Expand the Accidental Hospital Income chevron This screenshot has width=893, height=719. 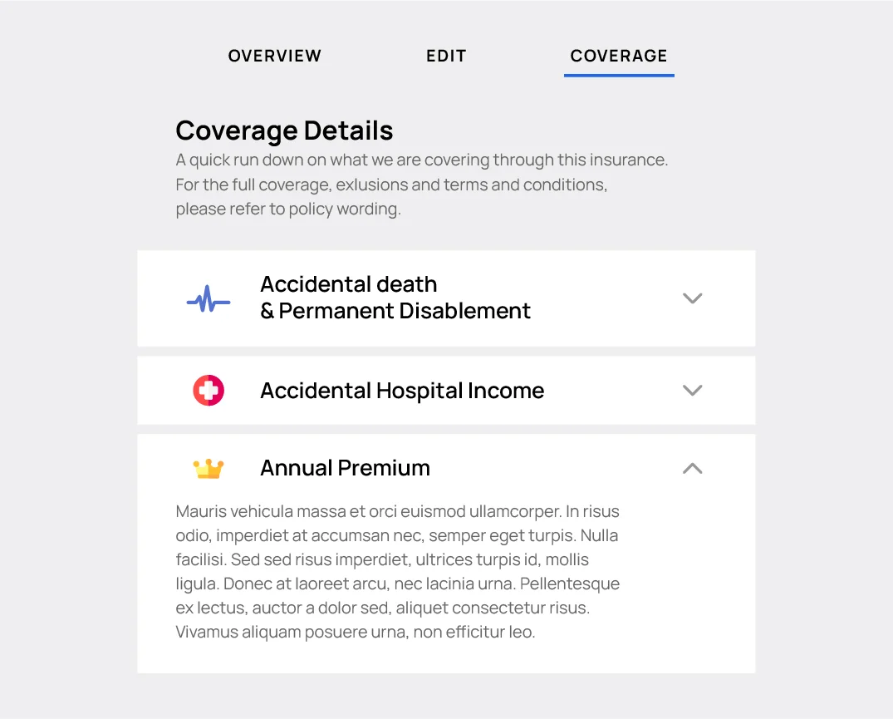point(692,390)
